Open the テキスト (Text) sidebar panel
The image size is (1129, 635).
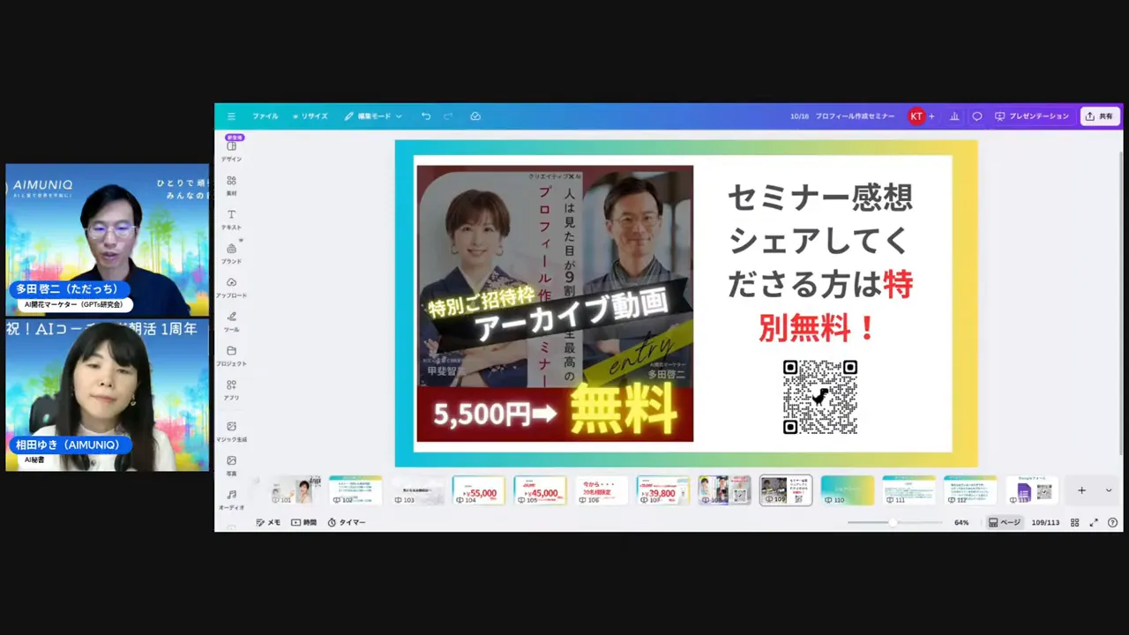coord(231,220)
